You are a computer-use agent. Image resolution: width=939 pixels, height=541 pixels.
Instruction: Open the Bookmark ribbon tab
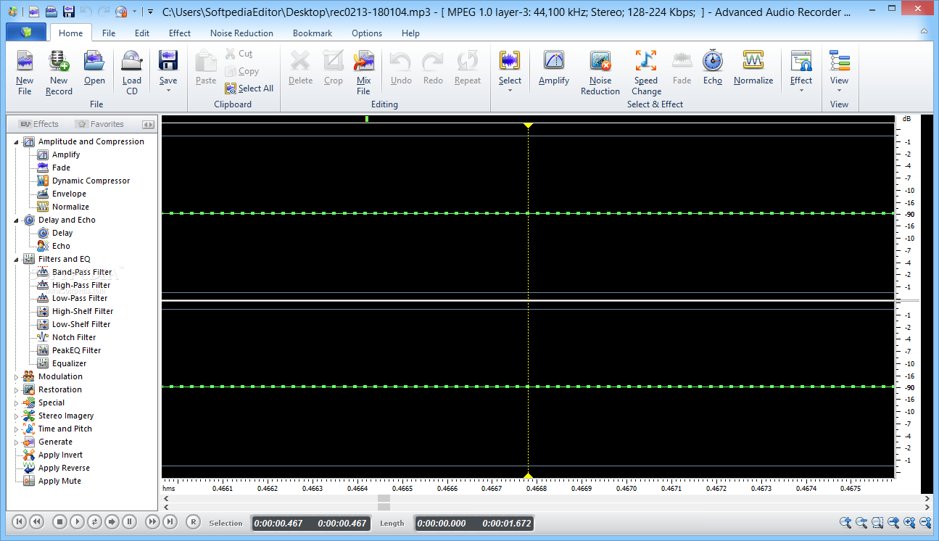click(x=313, y=33)
